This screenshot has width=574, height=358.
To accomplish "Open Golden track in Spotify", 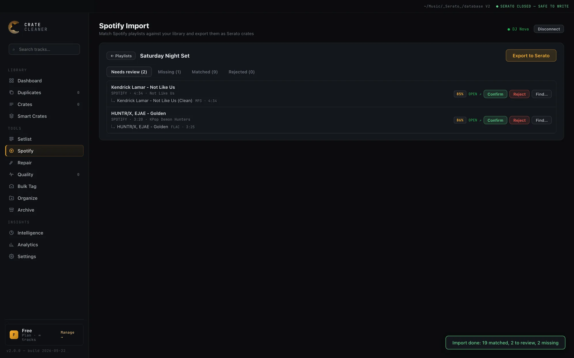I will tap(475, 120).
